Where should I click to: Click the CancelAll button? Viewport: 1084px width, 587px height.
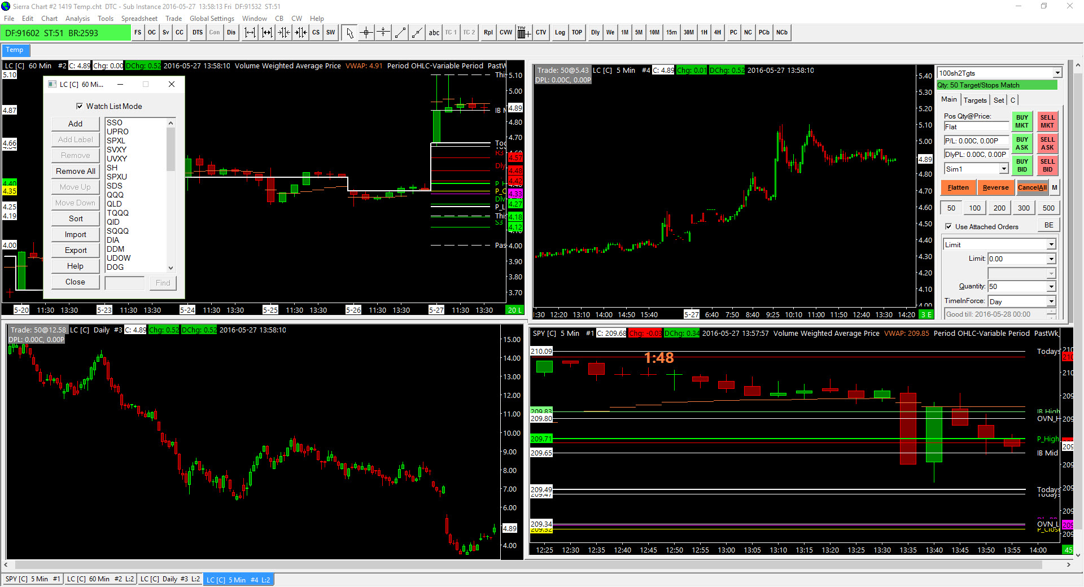pos(1032,187)
